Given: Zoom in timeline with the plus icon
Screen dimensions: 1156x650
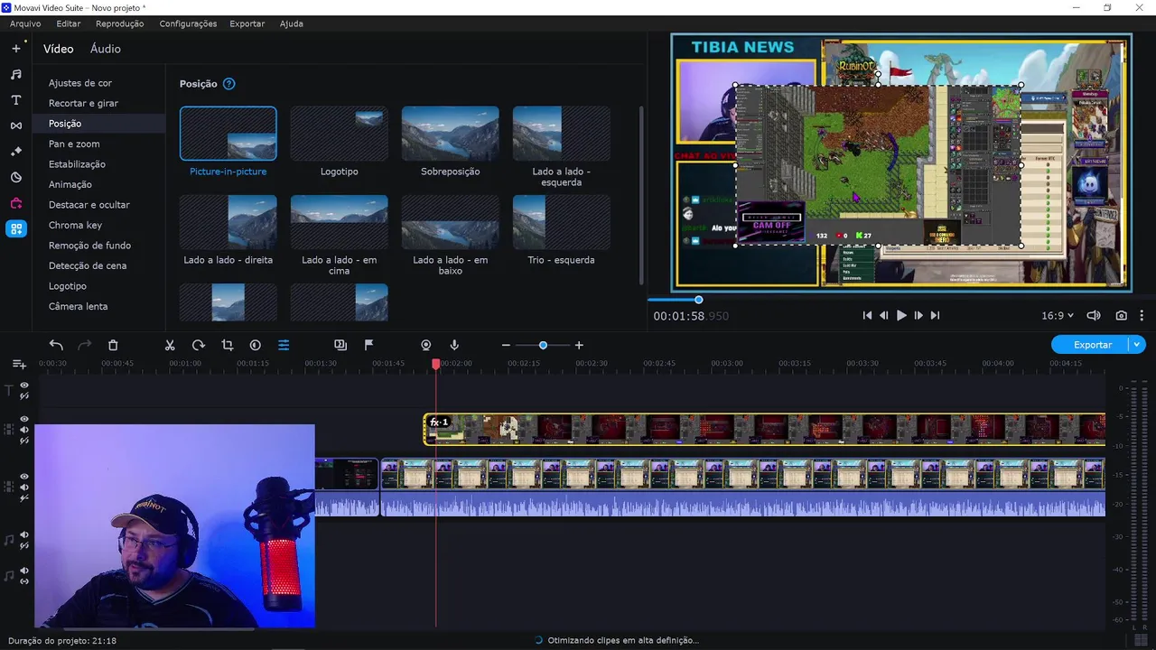Looking at the screenshot, I should coord(579,345).
